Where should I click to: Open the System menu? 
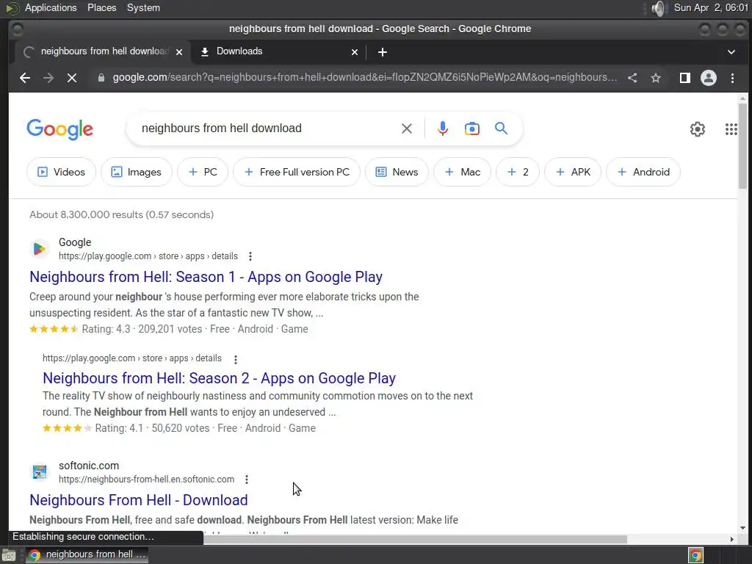pyautogui.click(x=143, y=8)
